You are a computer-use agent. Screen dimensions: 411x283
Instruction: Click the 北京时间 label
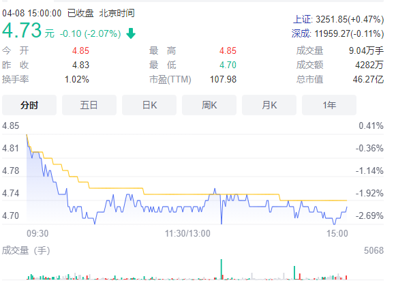117,13
